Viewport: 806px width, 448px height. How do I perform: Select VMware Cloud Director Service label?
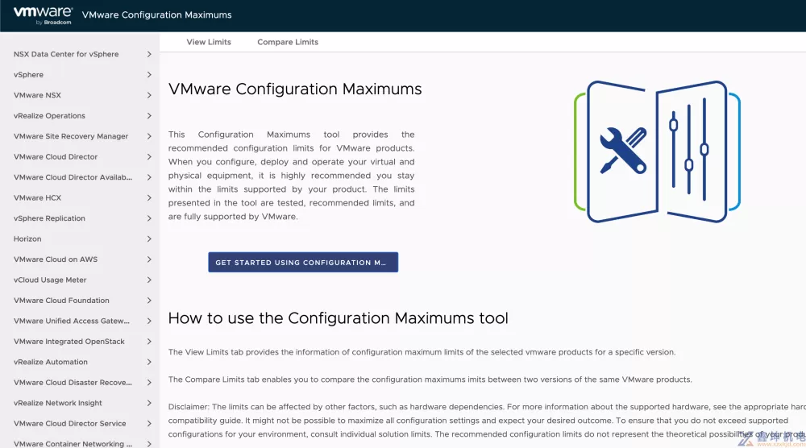tap(69, 424)
